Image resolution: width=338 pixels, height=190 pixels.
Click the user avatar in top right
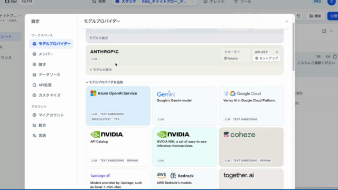click(x=332, y=2)
